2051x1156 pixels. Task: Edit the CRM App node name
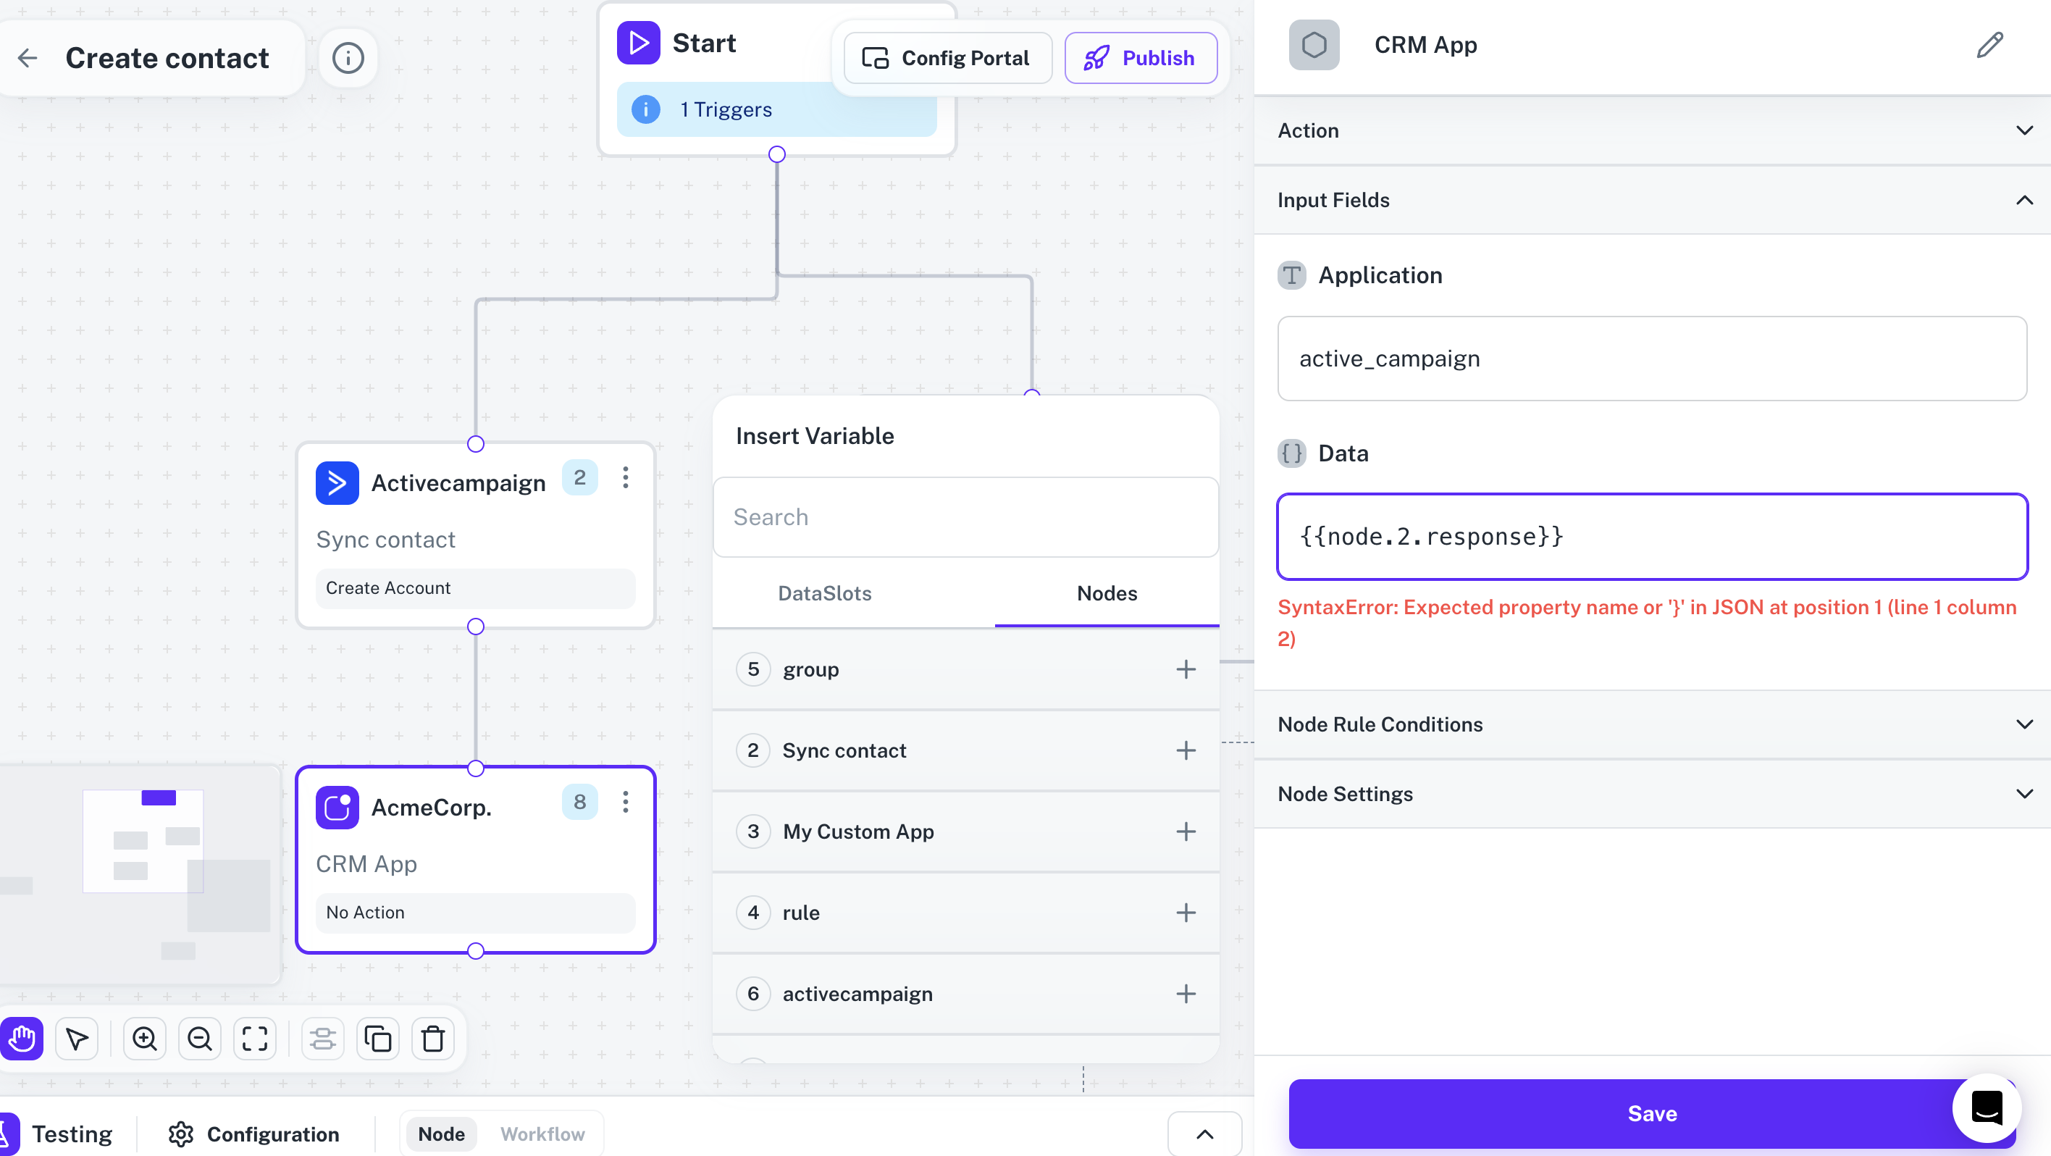pos(1989,46)
